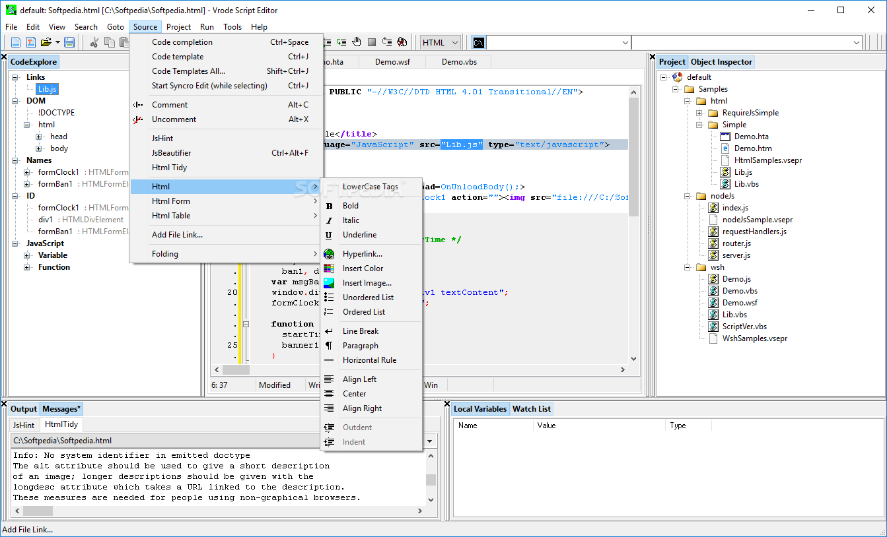Open the HtmlTidy file path dropdown
887x537 pixels.
431,441
